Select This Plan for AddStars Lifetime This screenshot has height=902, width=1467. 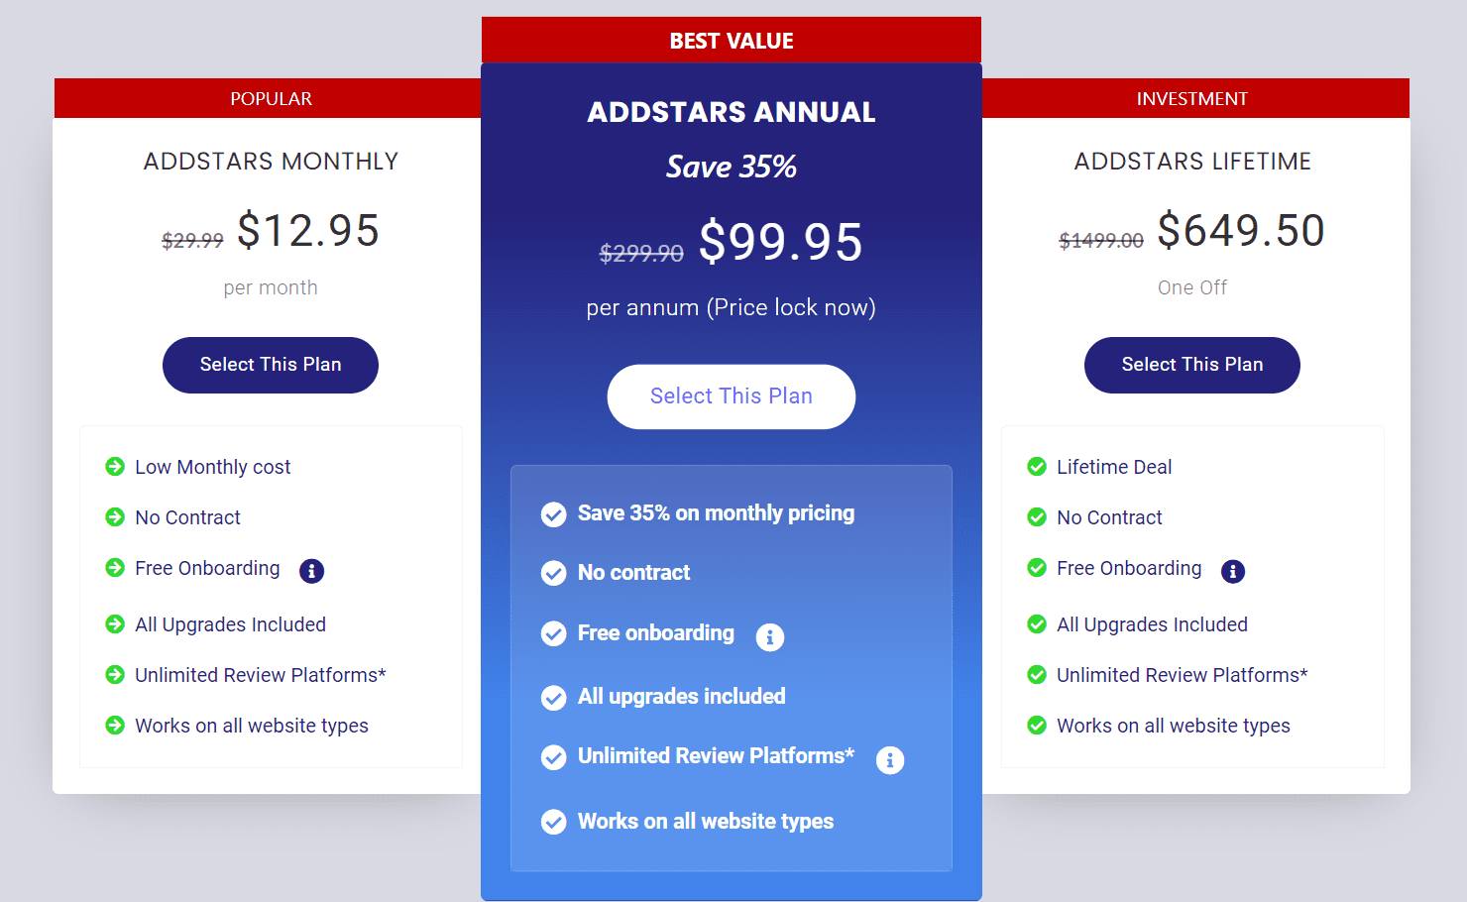point(1191,365)
